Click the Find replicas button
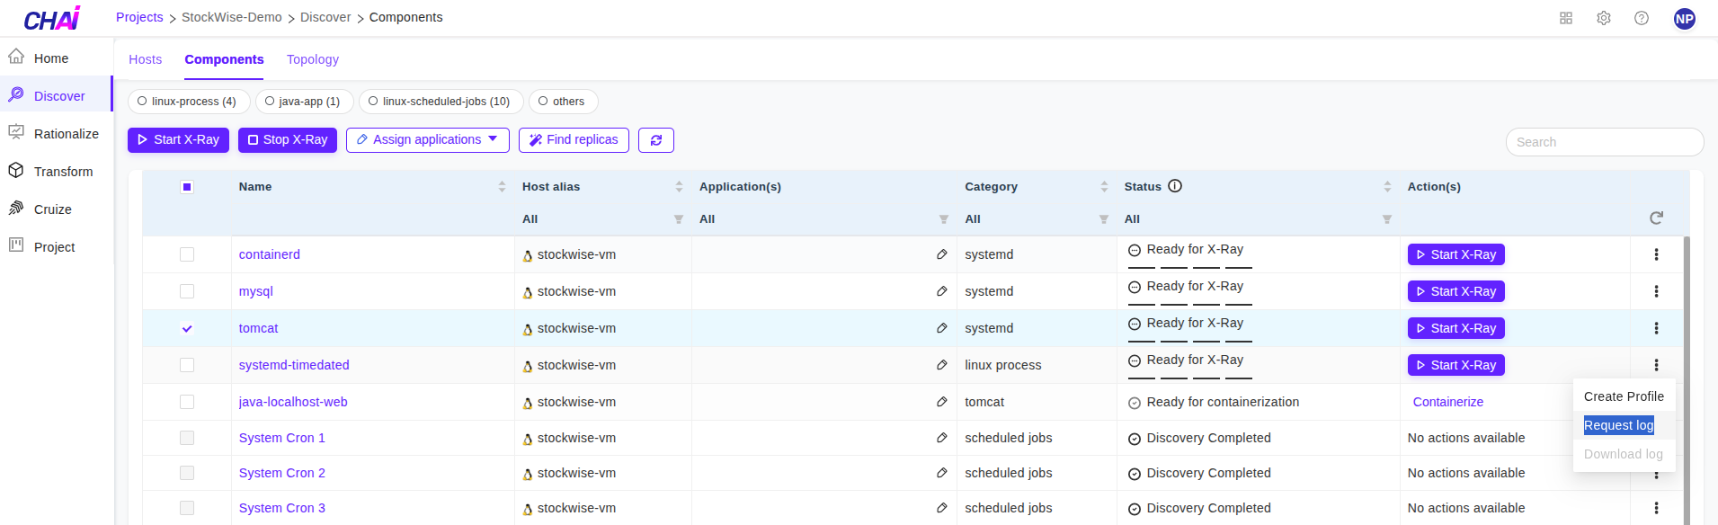The height and width of the screenshot is (525, 1718). coord(574,140)
